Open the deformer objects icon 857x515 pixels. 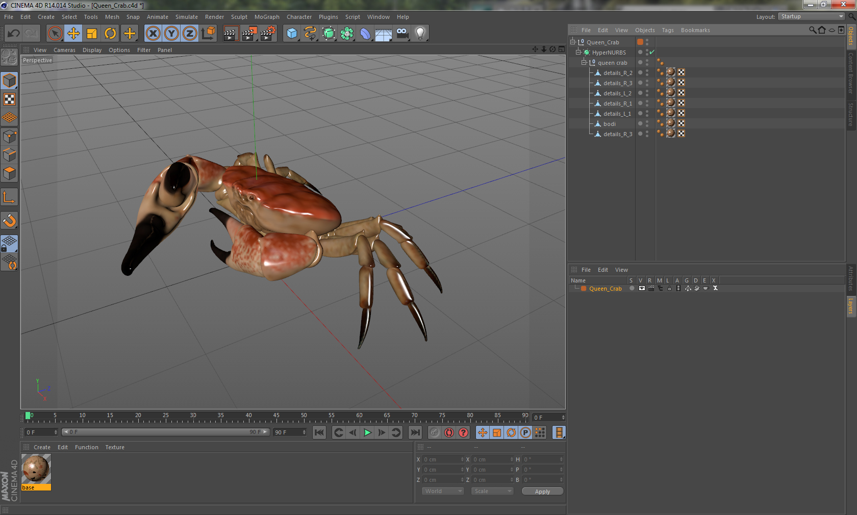366,34
